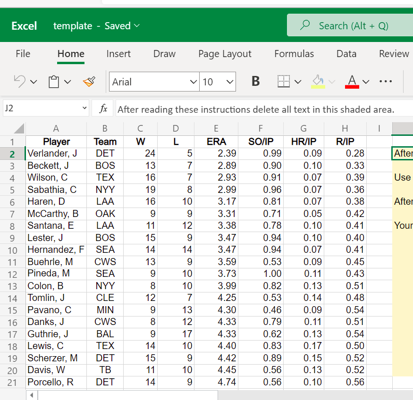Apply the red font color icon
The width and height of the screenshot is (413, 400).
tap(353, 82)
